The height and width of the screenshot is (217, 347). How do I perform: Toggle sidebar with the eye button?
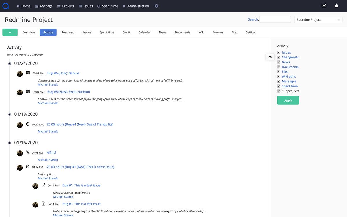click(270, 57)
